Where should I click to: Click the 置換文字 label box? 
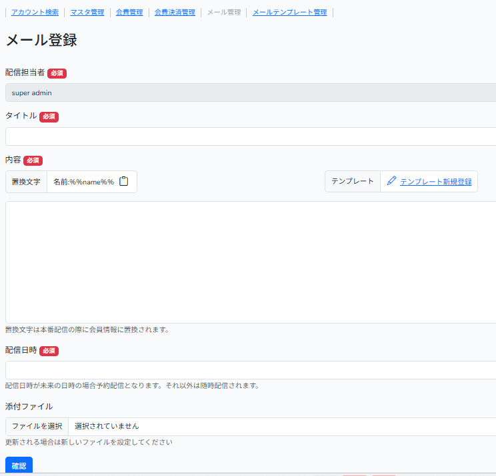point(26,182)
